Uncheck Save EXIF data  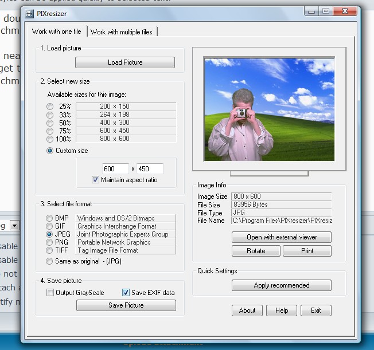[126, 292]
